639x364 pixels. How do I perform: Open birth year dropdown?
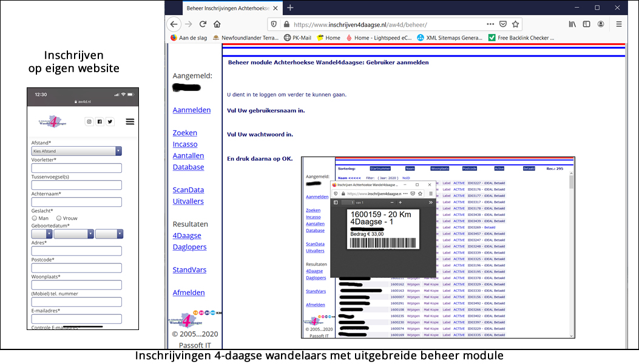point(109,234)
